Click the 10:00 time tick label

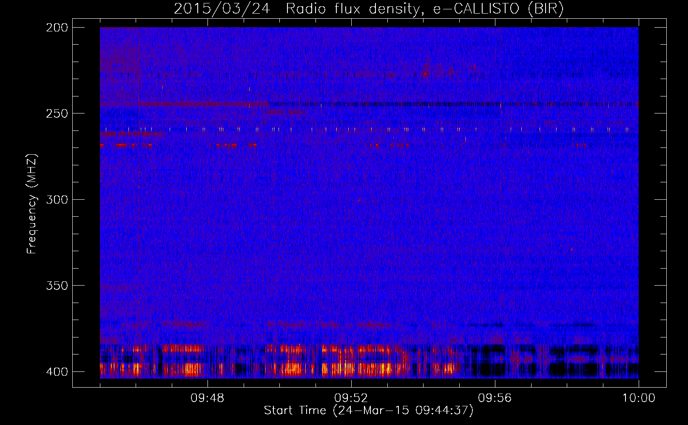(x=639, y=398)
